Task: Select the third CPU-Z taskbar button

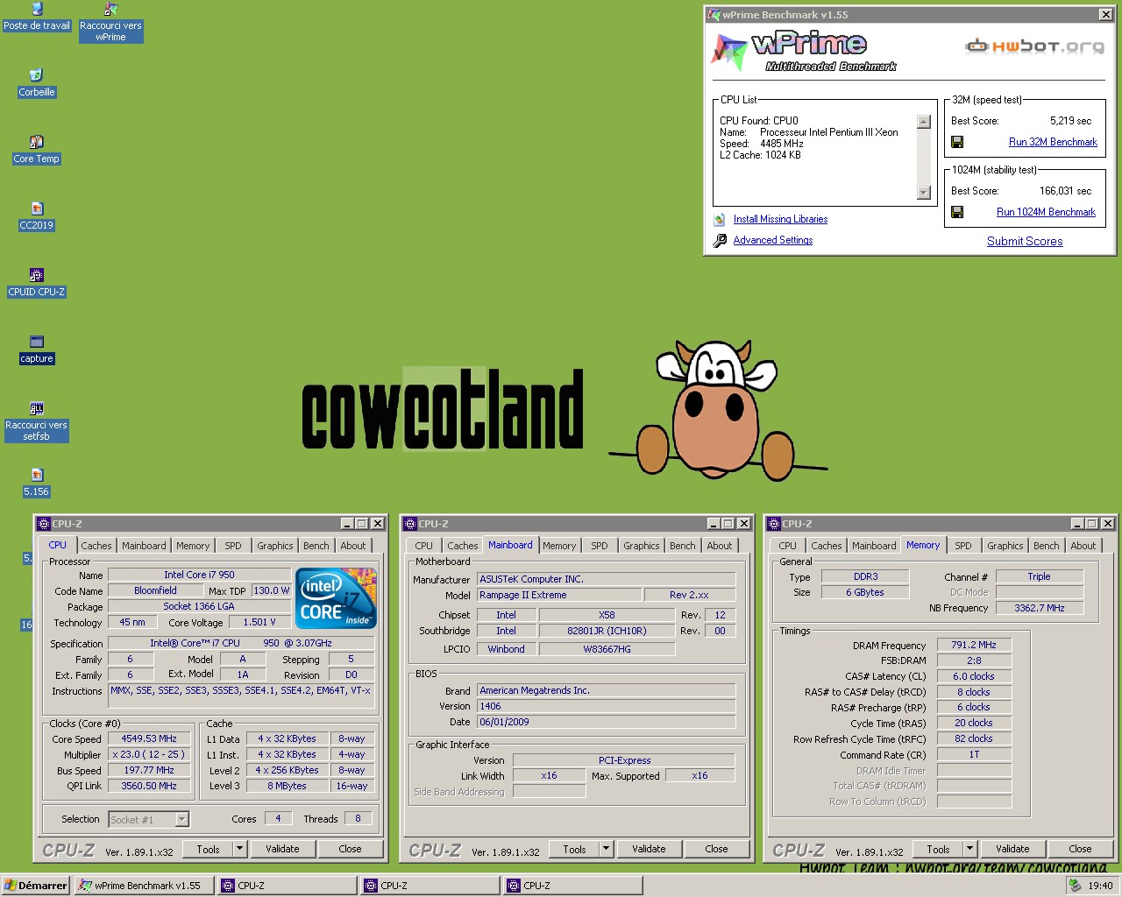Action: point(573,886)
